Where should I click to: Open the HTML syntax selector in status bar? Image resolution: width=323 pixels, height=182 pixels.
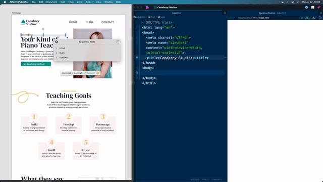tap(205, 179)
